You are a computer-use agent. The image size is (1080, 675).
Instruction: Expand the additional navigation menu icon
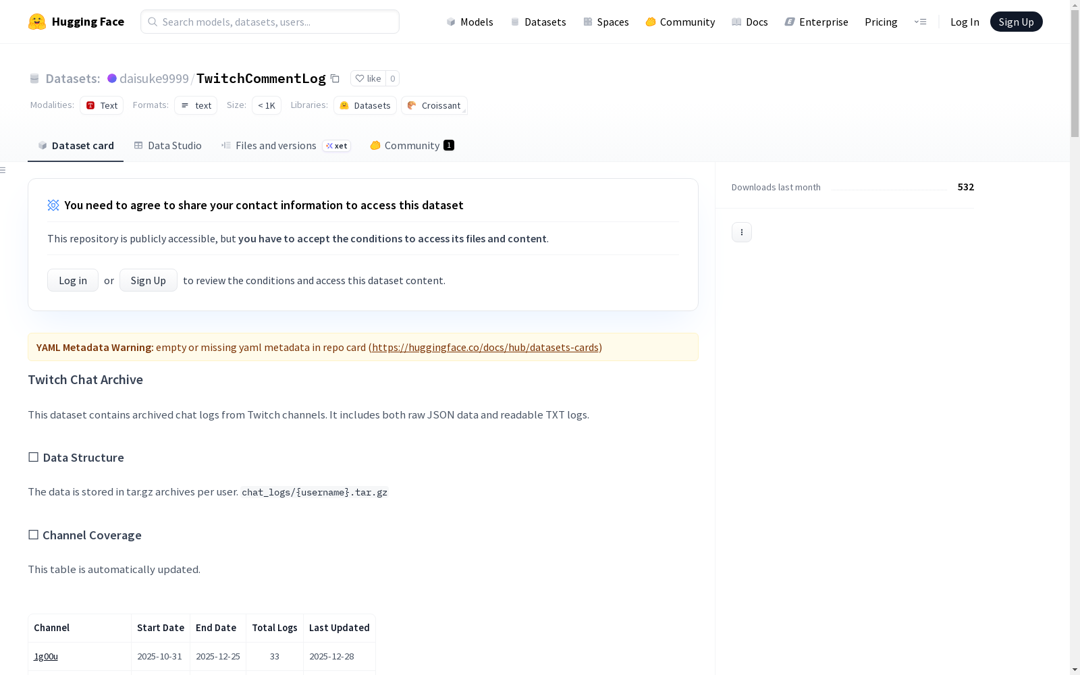click(x=920, y=22)
